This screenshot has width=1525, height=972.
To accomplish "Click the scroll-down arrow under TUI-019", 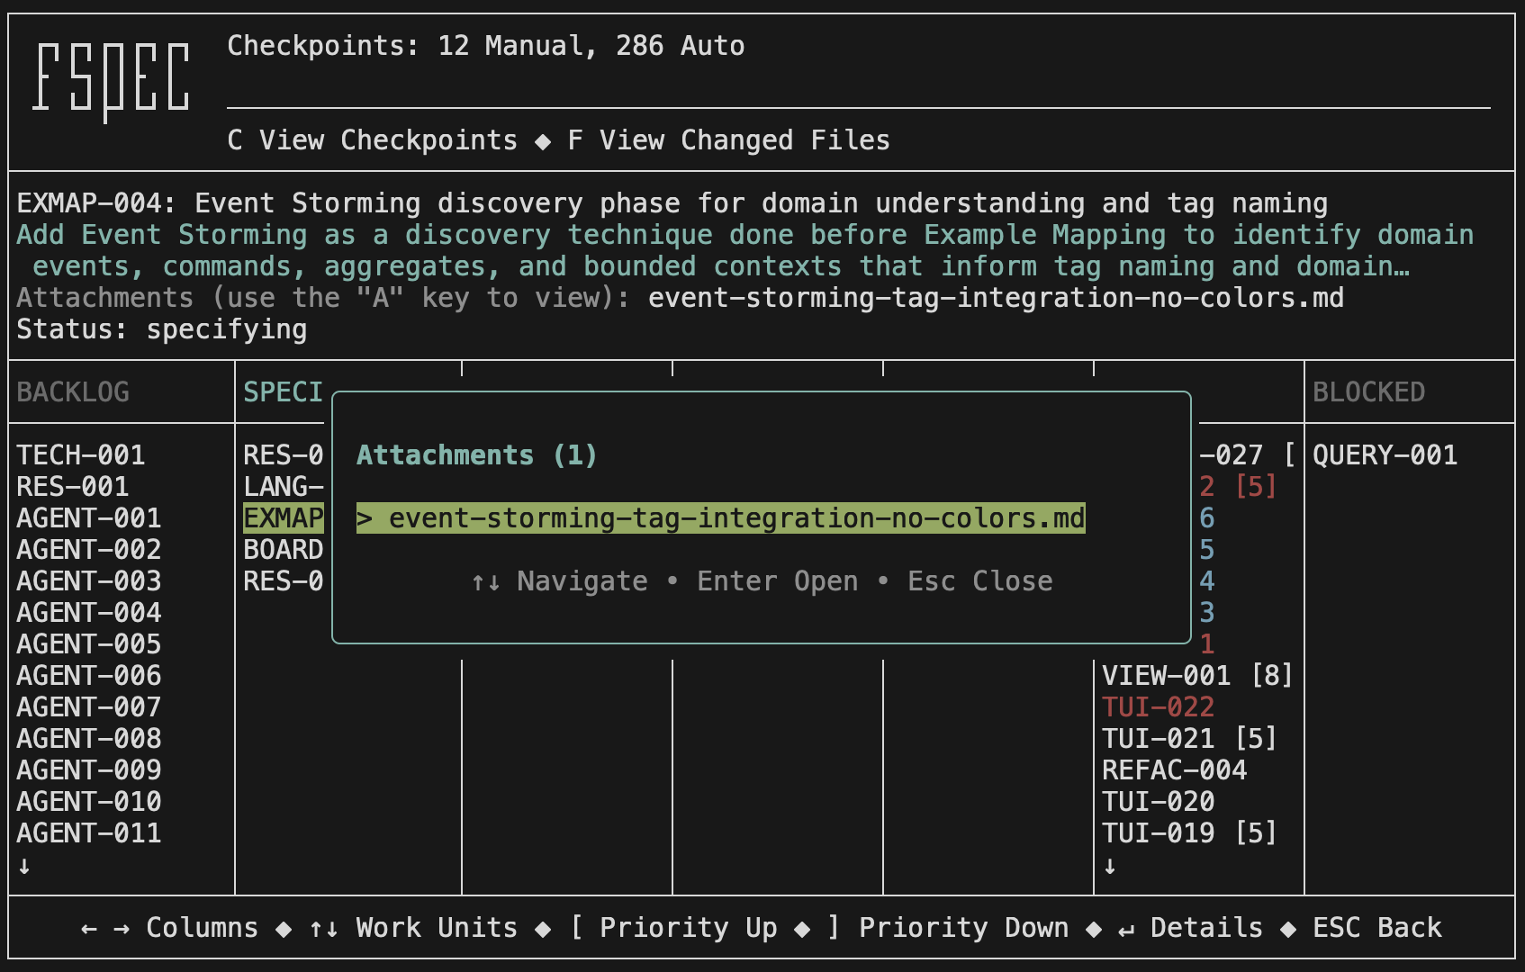I will pos(1110,866).
